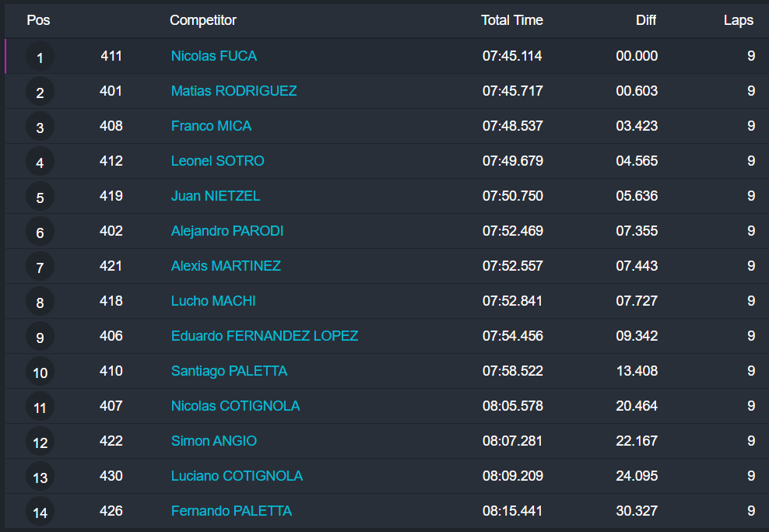Click the Pos column header
This screenshot has width=769, height=532.
coord(38,20)
